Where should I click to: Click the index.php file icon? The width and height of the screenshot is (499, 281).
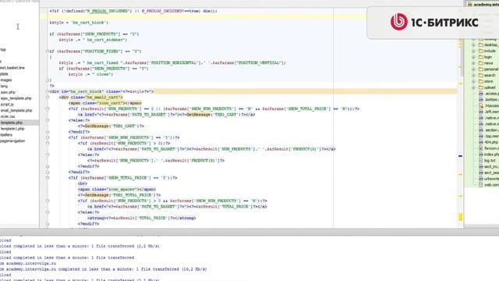click(x=481, y=155)
